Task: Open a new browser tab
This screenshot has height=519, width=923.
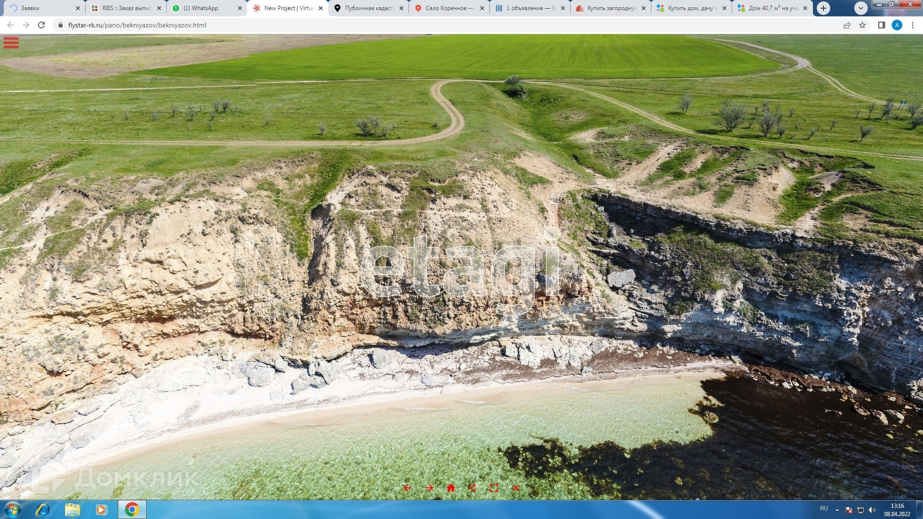Action: point(823,8)
